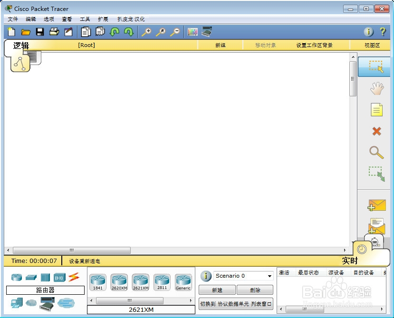Select the Multiuser Connection category
The height and width of the screenshot is (318, 394).
(x=66, y=303)
